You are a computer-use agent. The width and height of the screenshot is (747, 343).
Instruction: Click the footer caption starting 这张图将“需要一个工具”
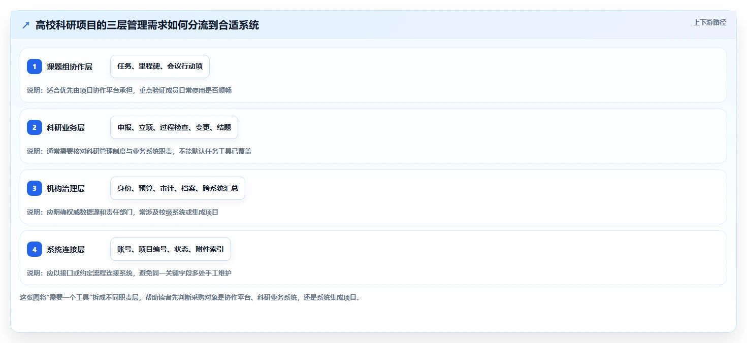coord(190,297)
